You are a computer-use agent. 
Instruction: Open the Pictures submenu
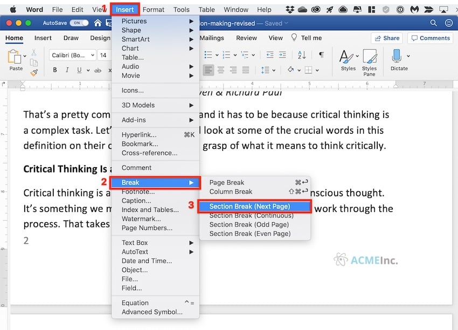click(155, 21)
